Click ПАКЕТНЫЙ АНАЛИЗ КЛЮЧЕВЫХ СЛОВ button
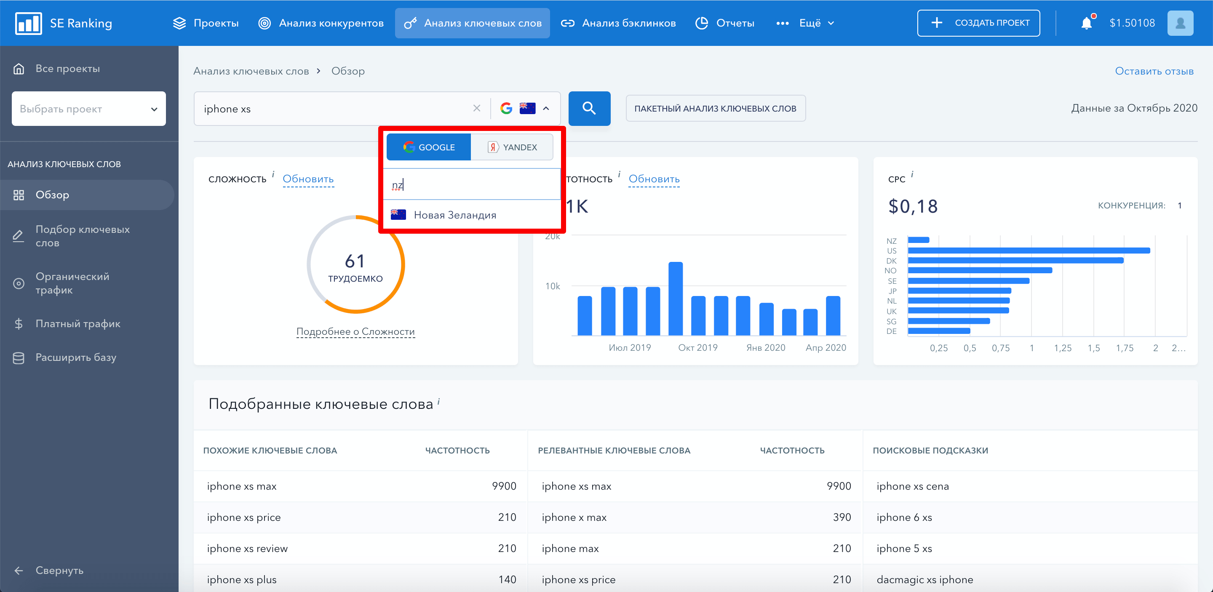The width and height of the screenshot is (1213, 592). pos(715,108)
